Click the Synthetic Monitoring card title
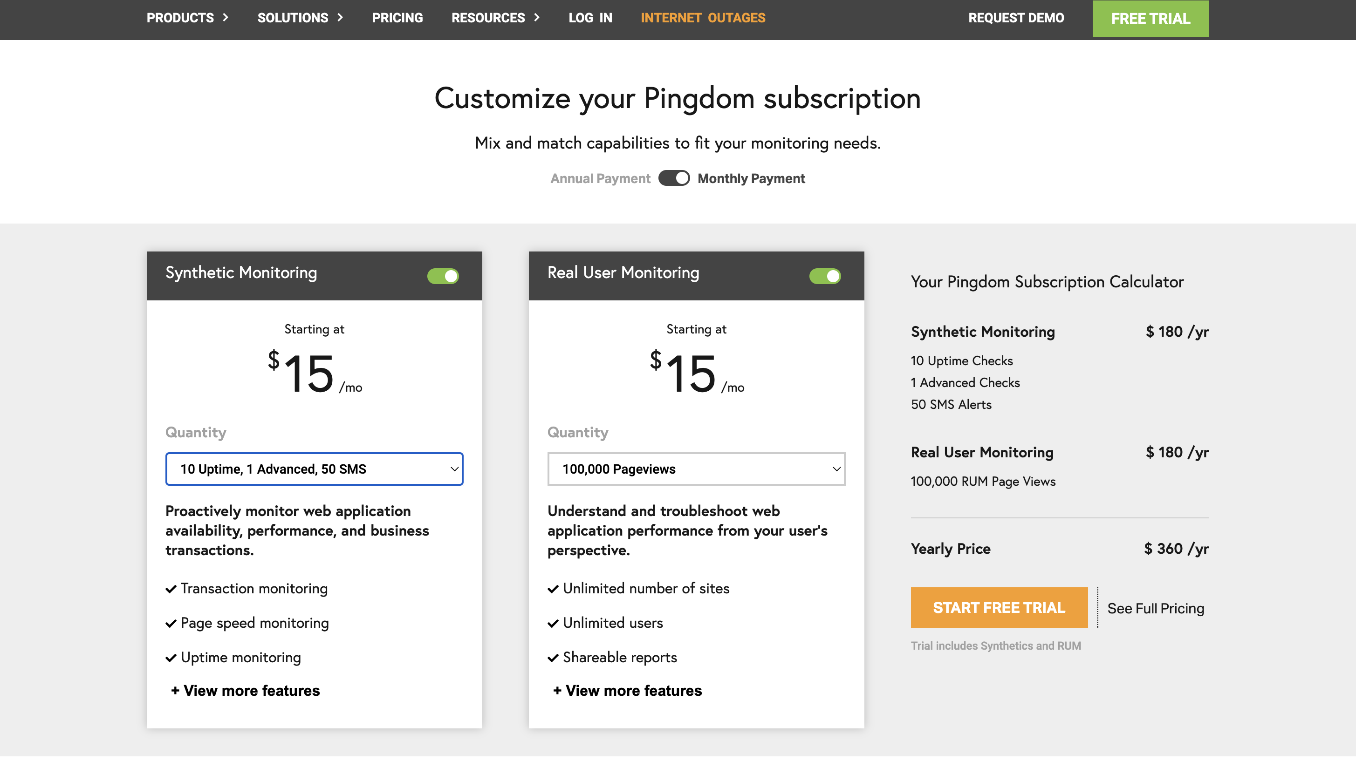Viewport: 1356px width, 761px height. coord(241,272)
